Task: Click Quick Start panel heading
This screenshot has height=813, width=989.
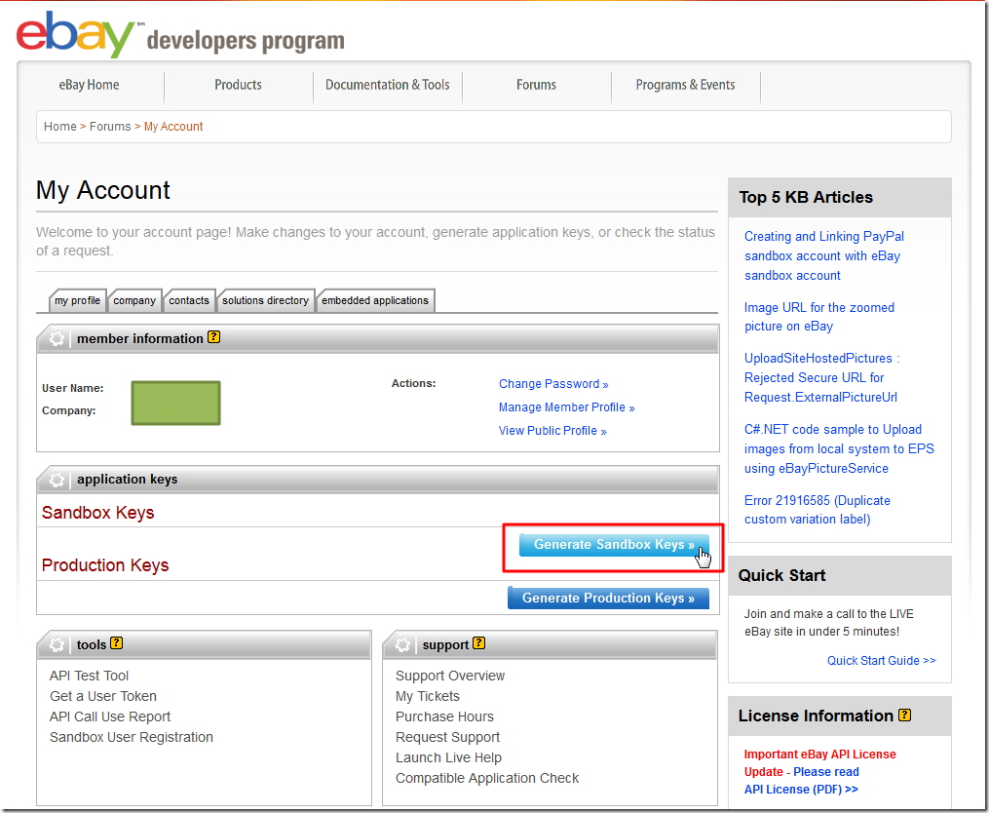Action: (781, 575)
